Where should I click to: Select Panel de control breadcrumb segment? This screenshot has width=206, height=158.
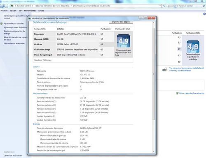pos(24,6)
